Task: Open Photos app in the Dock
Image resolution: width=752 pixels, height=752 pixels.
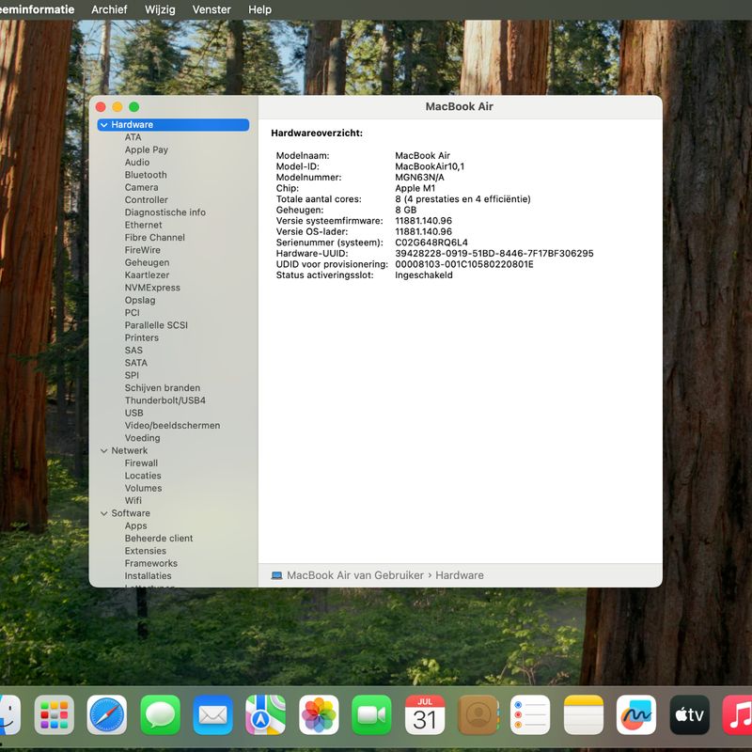Action: (319, 715)
